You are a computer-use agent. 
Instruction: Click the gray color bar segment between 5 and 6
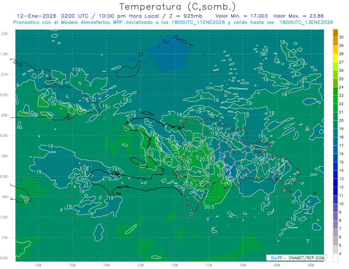pos(335,241)
